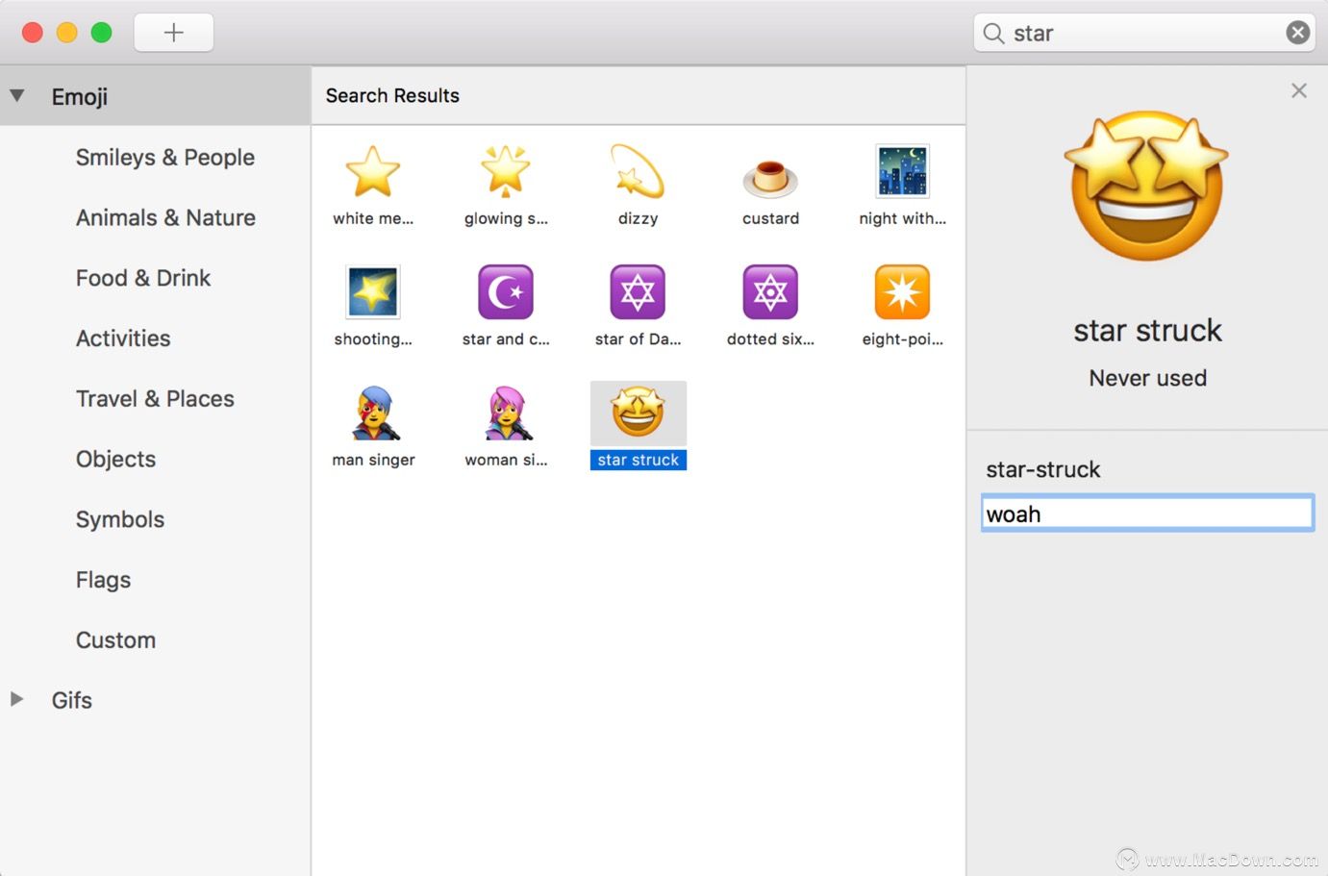Select the star of David emoji
The image size is (1328, 876).
click(638, 292)
